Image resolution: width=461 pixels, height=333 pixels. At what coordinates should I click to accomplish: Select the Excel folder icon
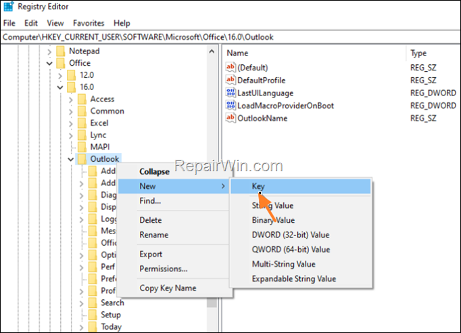click(x=82, y=123)
